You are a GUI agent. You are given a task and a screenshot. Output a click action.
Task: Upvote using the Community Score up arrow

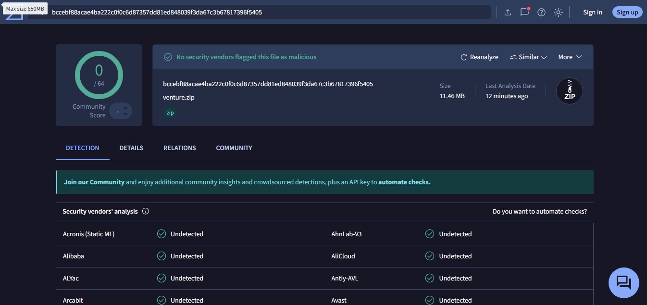[x=125, y=108]
